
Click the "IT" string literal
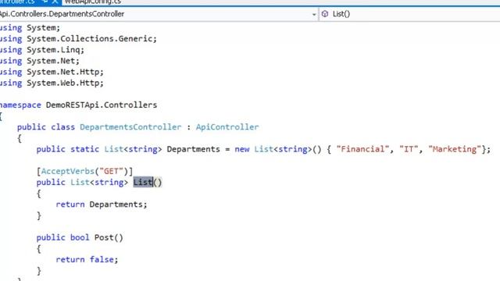pyautogui.click(x=409, y=149)
